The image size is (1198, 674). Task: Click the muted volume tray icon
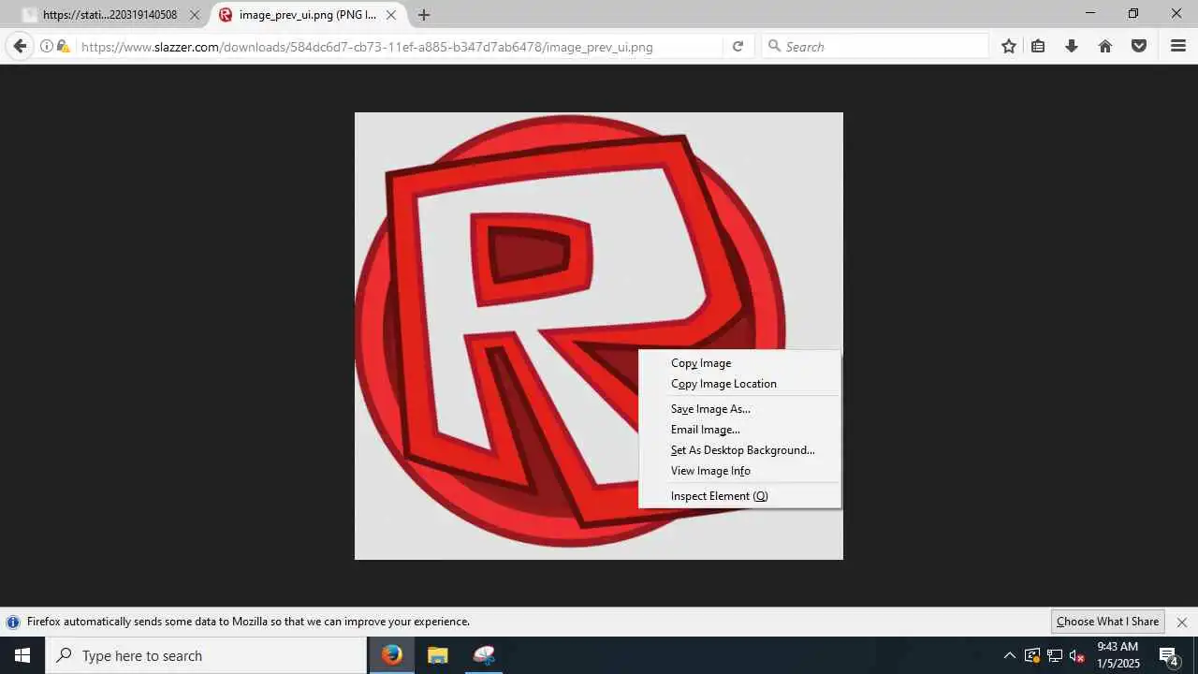[x=1077, y=655]
